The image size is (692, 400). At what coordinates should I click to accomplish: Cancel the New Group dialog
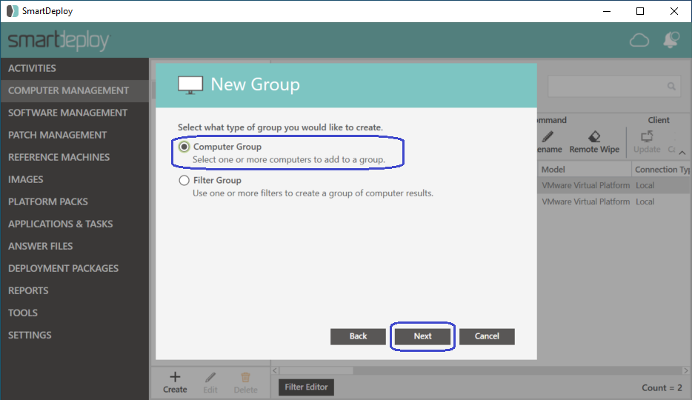pyautogui.click(x=487, y=336)
